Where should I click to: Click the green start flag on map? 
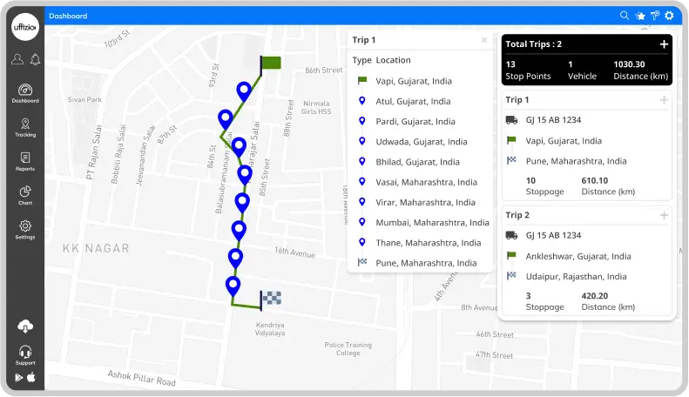point(269,63)
